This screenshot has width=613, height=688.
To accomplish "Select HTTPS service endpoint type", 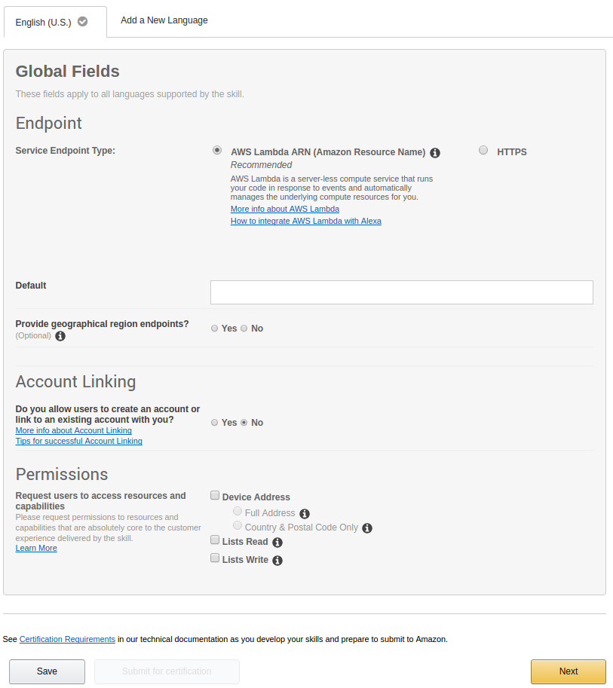I will click(483, 150).
